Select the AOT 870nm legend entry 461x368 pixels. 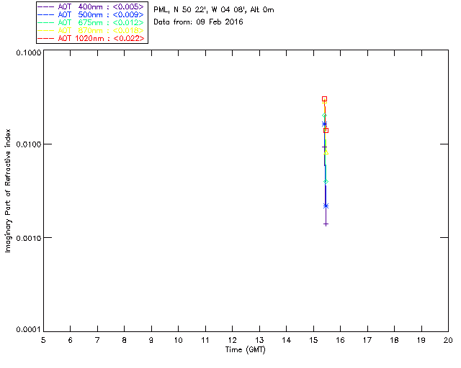pos(91,30)
